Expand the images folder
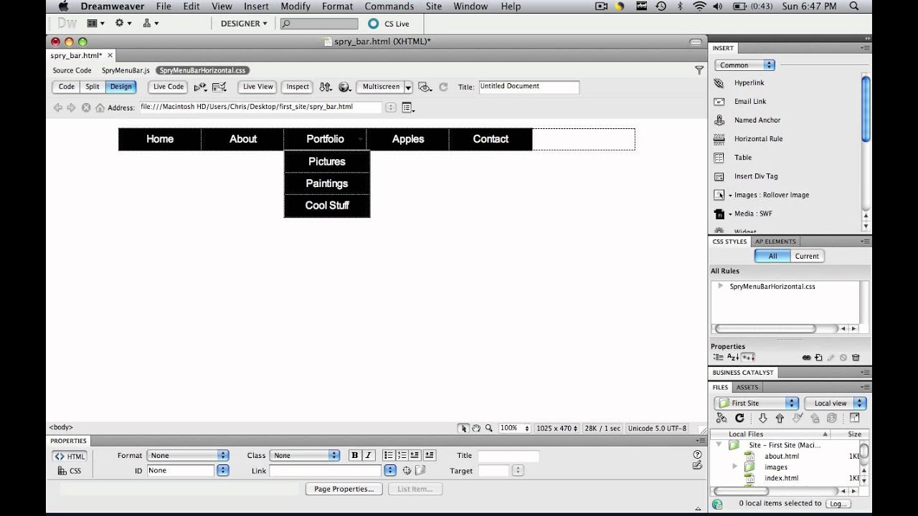The height and width of the screenshot is (516, 918). 734,467
